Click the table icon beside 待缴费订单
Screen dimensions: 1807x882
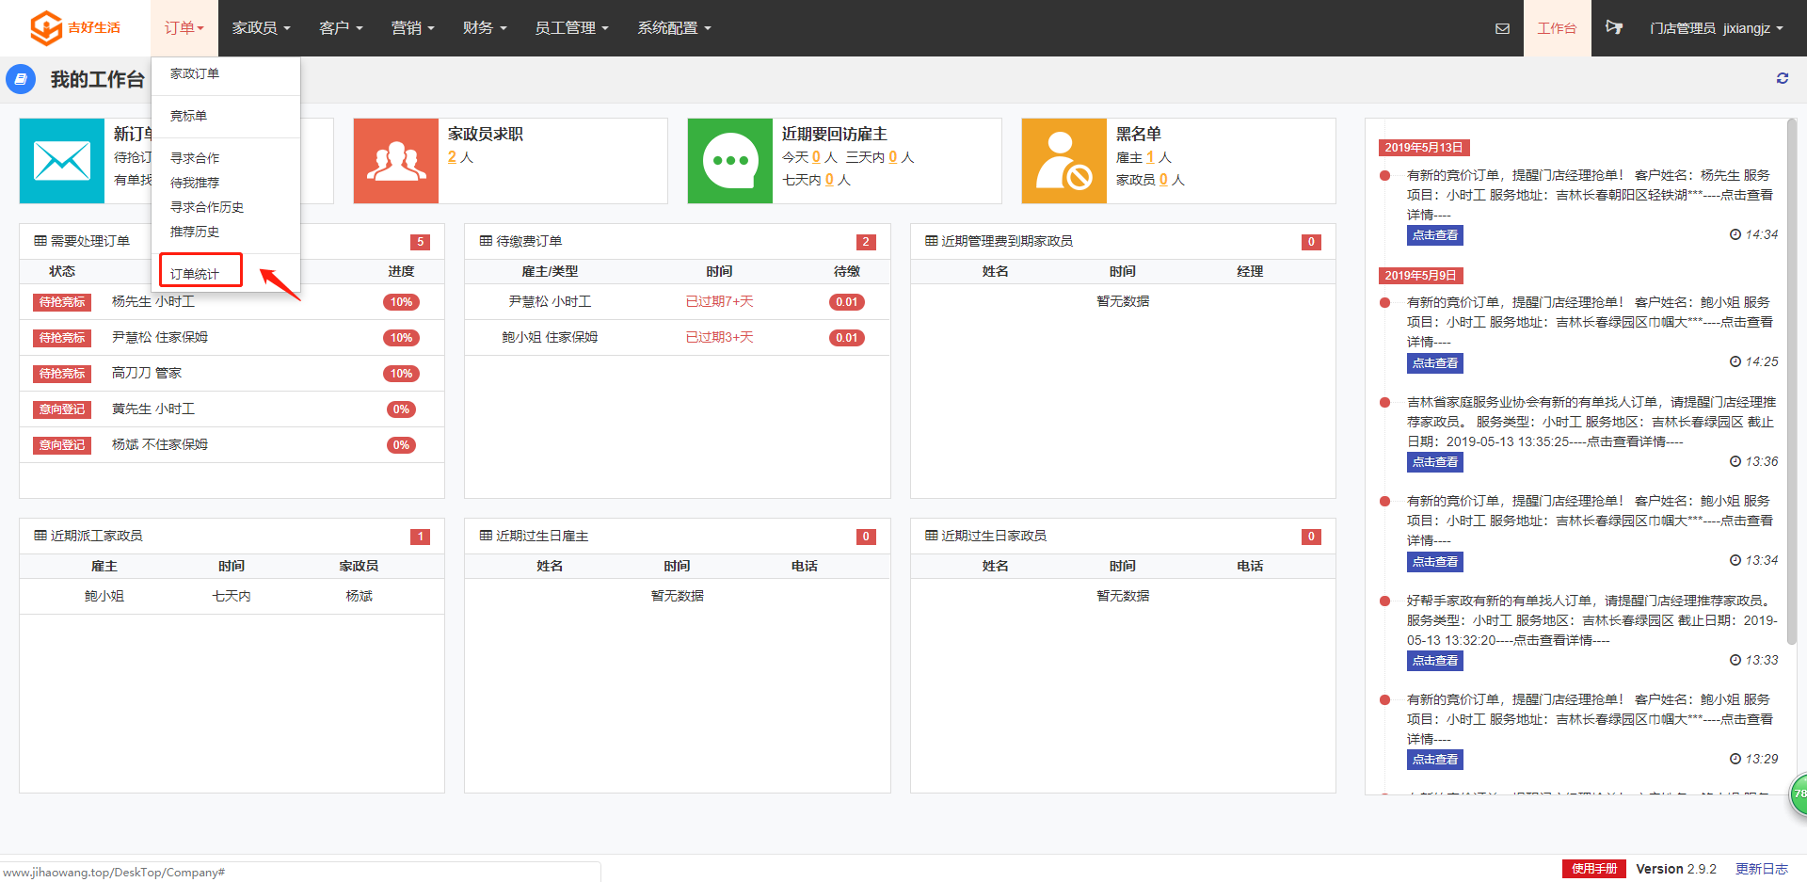click(486, 241)
